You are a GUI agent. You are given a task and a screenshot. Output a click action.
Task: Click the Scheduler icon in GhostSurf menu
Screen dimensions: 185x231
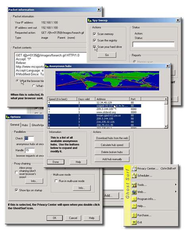point(134,175)
